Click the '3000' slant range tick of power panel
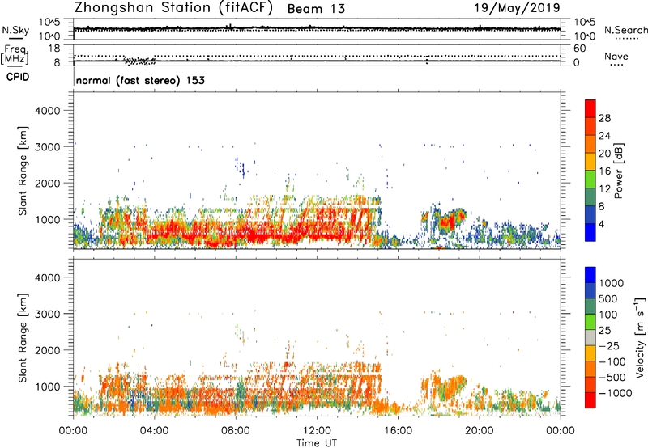Image resolution: width=648 pixels, height=448 pixels. tap(48, 147)
